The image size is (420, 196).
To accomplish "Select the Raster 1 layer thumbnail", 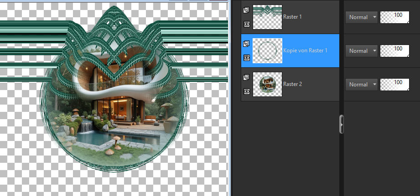I will tap(267, 17).
